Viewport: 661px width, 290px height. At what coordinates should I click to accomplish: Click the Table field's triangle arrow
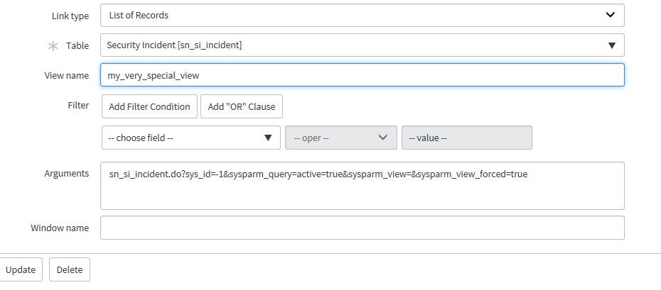611,45
